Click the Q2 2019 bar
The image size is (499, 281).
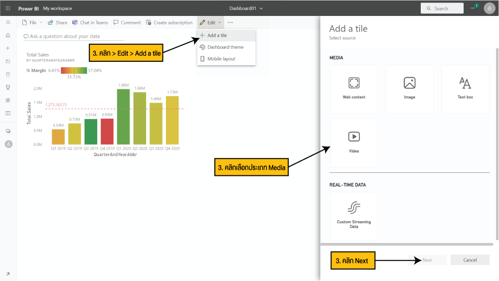click(x=74, y=134)
